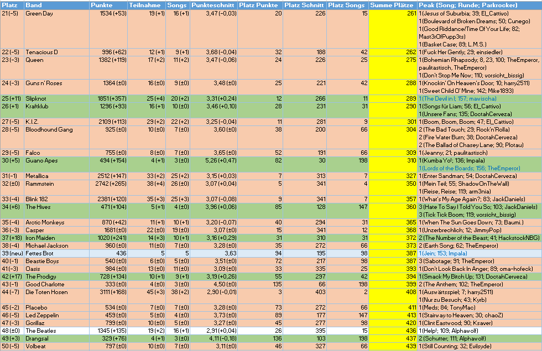Image resolution: width=542 pixels, height=351 pixels.
Task: Click the peak entry 'Enter Sandman; 54; DoctahCerveza'
Action: point(468,176)
